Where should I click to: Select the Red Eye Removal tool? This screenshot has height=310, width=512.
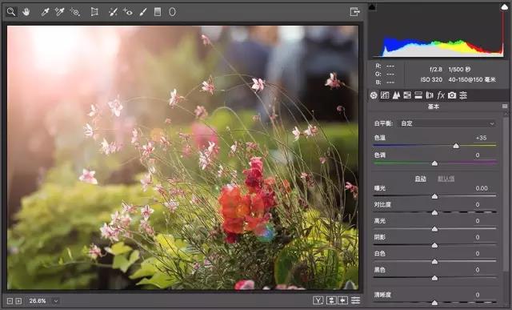pyautogui.click(x=128, y=12)
